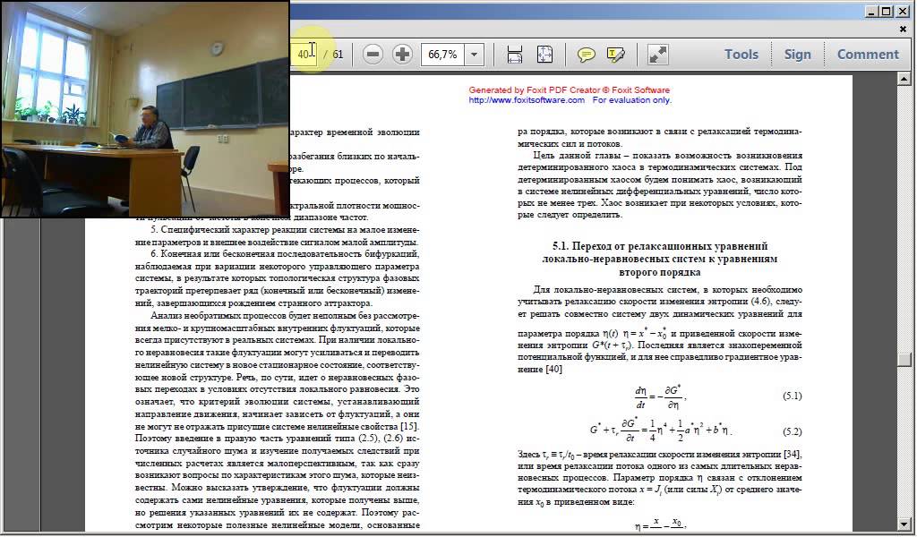
Task: Select the fit-to-width scrolling icon
Action: click(x=515, y=55)
